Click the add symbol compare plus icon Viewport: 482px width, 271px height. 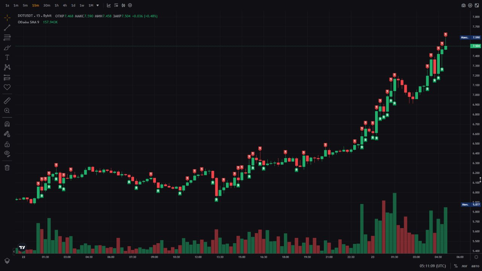tap(130, 5)
